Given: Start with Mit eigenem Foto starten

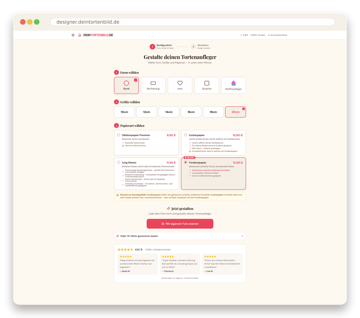Looking at the screenshot, I should click(180, 224).
